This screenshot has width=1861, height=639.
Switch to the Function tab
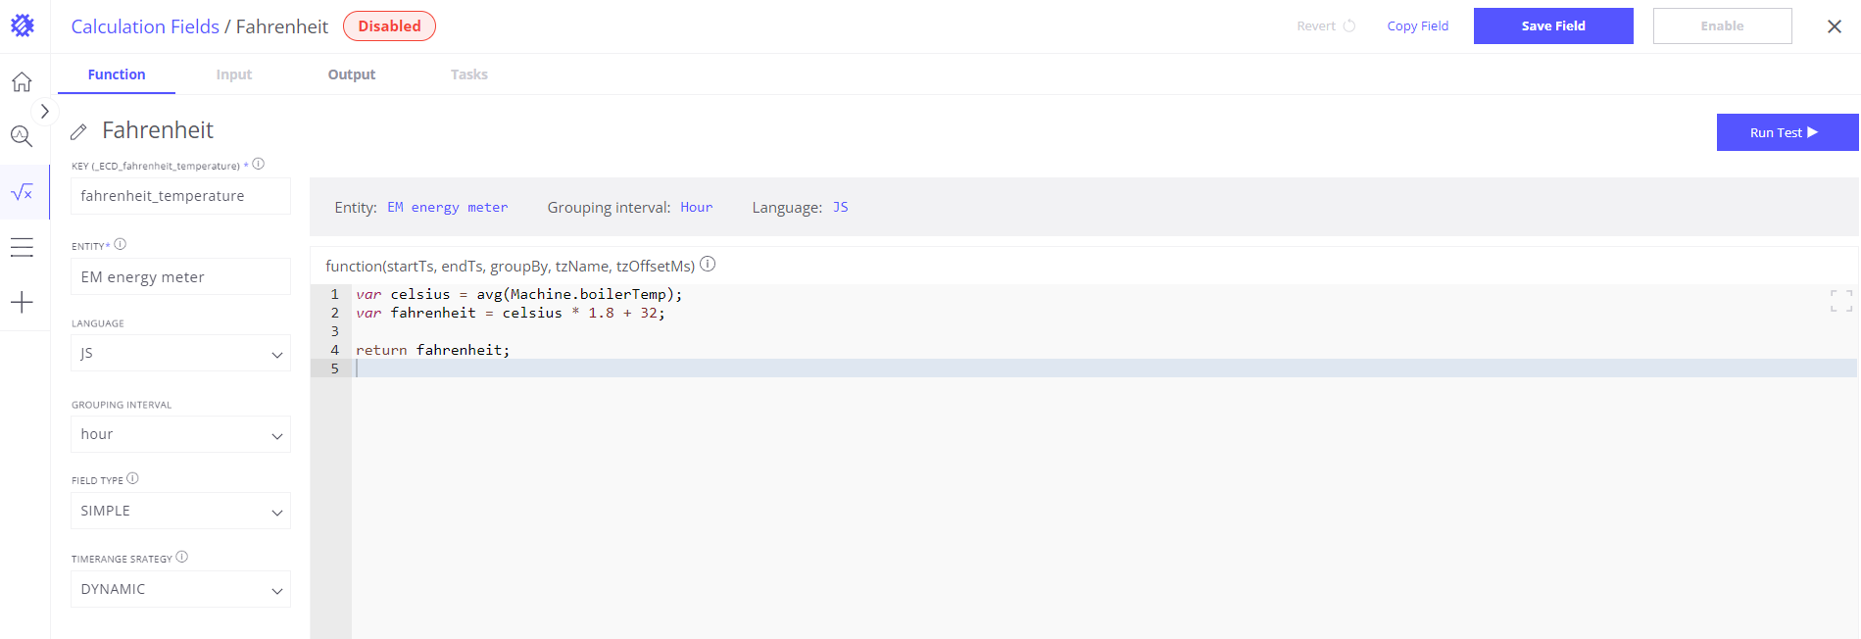point(117,74)
